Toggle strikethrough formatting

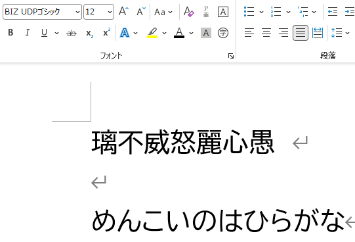(x=72, y=33)
